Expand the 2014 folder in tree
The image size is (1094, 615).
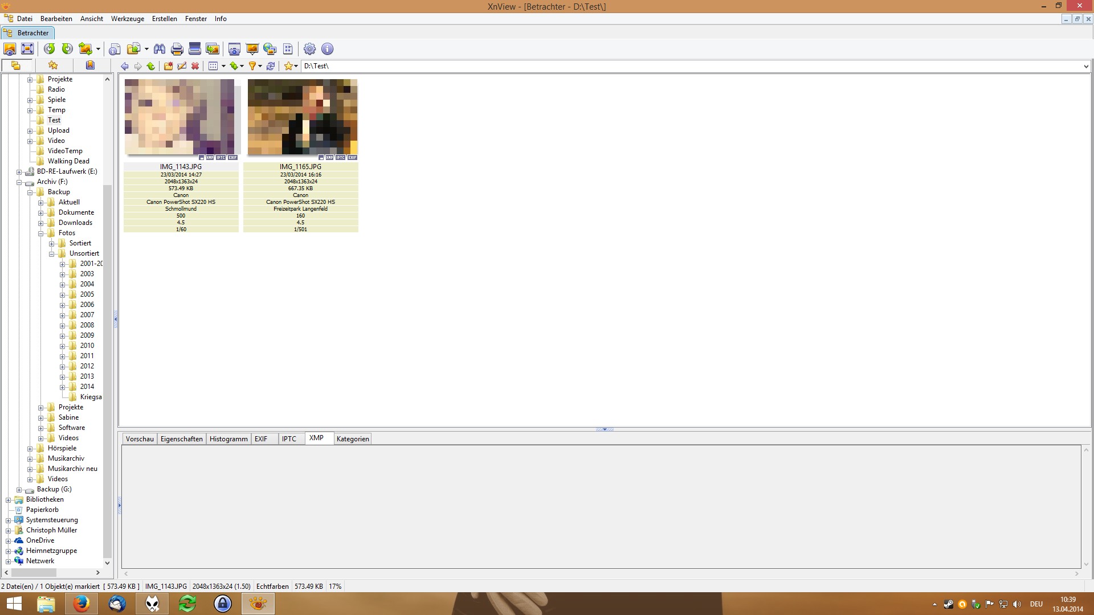(x=63, y=387)
